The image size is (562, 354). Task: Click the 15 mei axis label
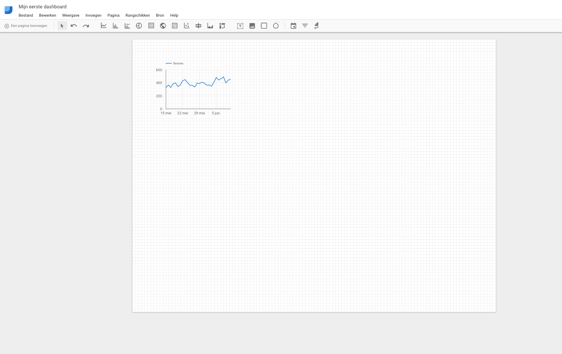[166, 113]
